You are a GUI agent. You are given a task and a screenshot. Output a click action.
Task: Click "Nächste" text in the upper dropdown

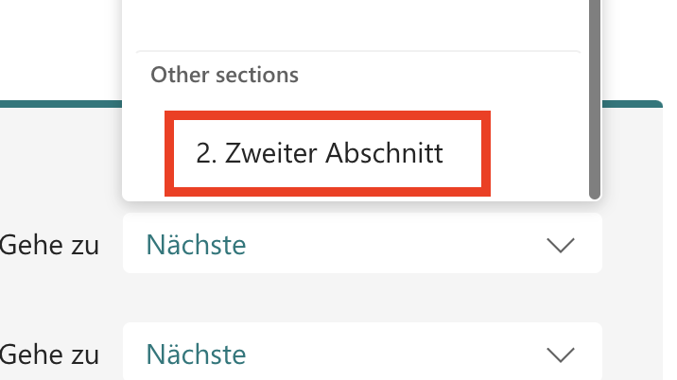click(196, 246)
